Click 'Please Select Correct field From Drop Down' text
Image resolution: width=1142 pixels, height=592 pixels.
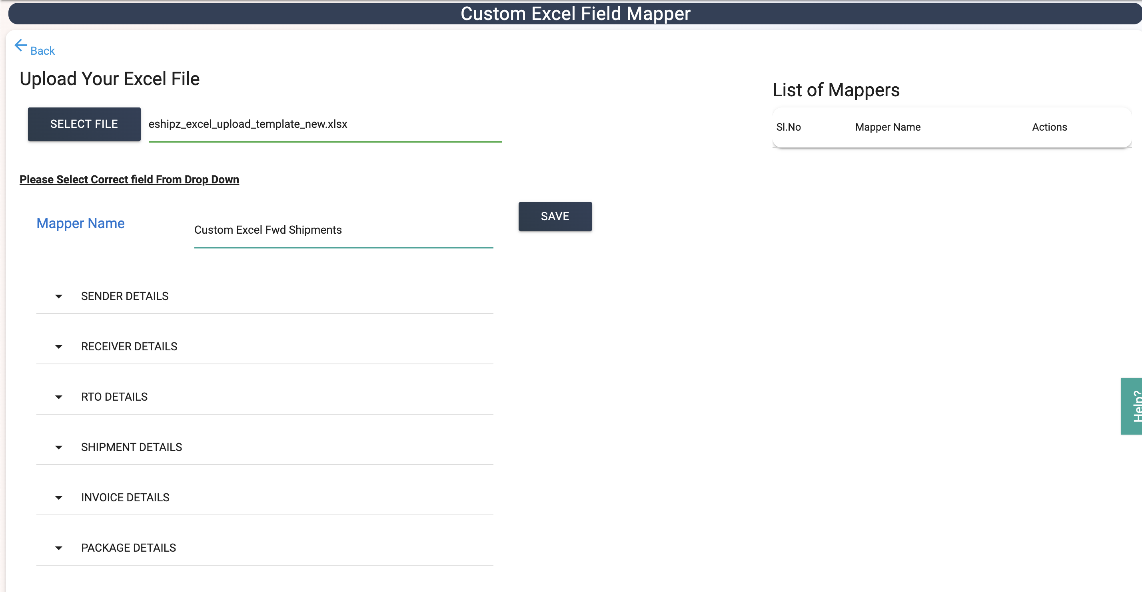(x=129, y=179)
